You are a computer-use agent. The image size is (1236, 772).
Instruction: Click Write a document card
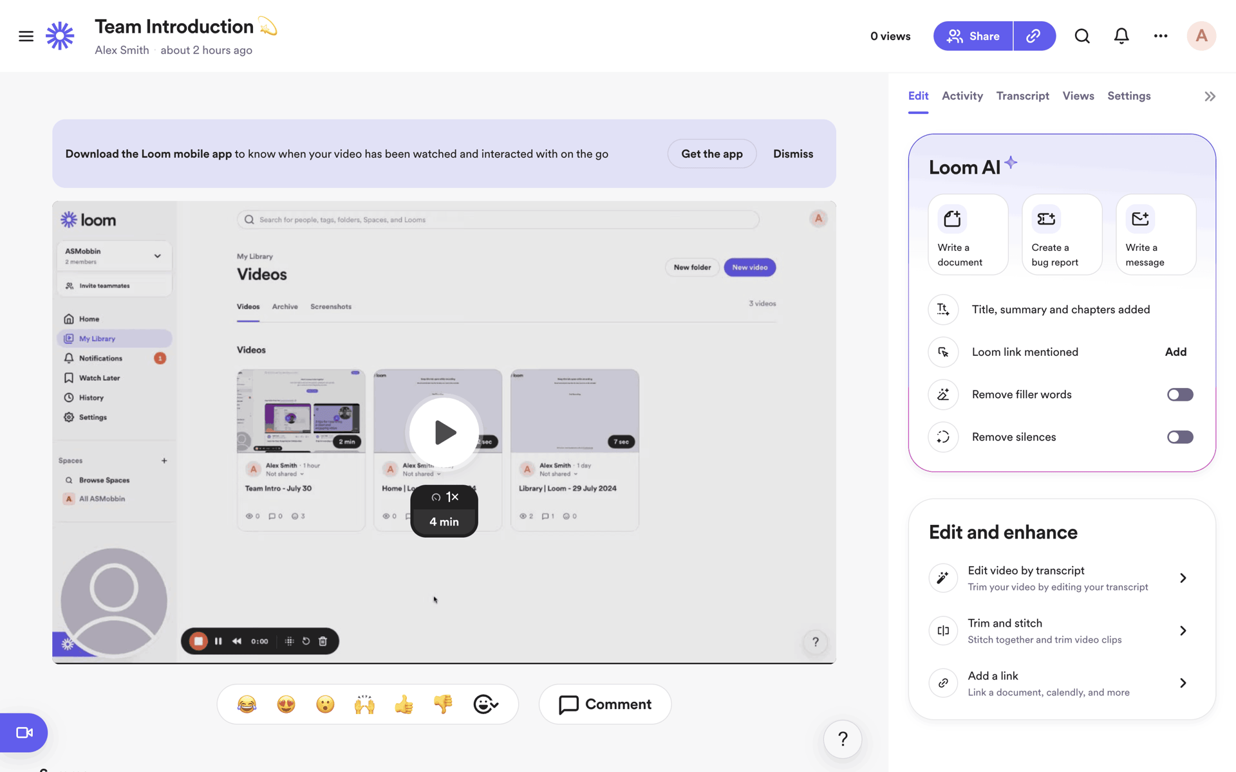coord(968,235)
